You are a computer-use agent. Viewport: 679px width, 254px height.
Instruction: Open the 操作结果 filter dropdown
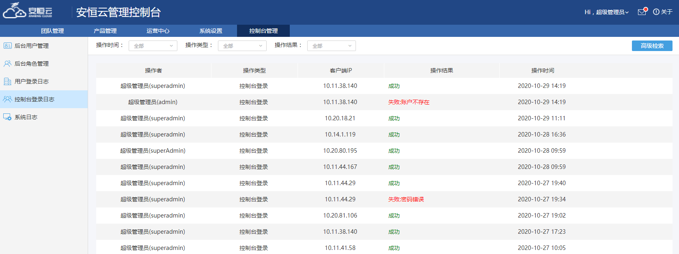pyautogui.click(x=332, y=46)
